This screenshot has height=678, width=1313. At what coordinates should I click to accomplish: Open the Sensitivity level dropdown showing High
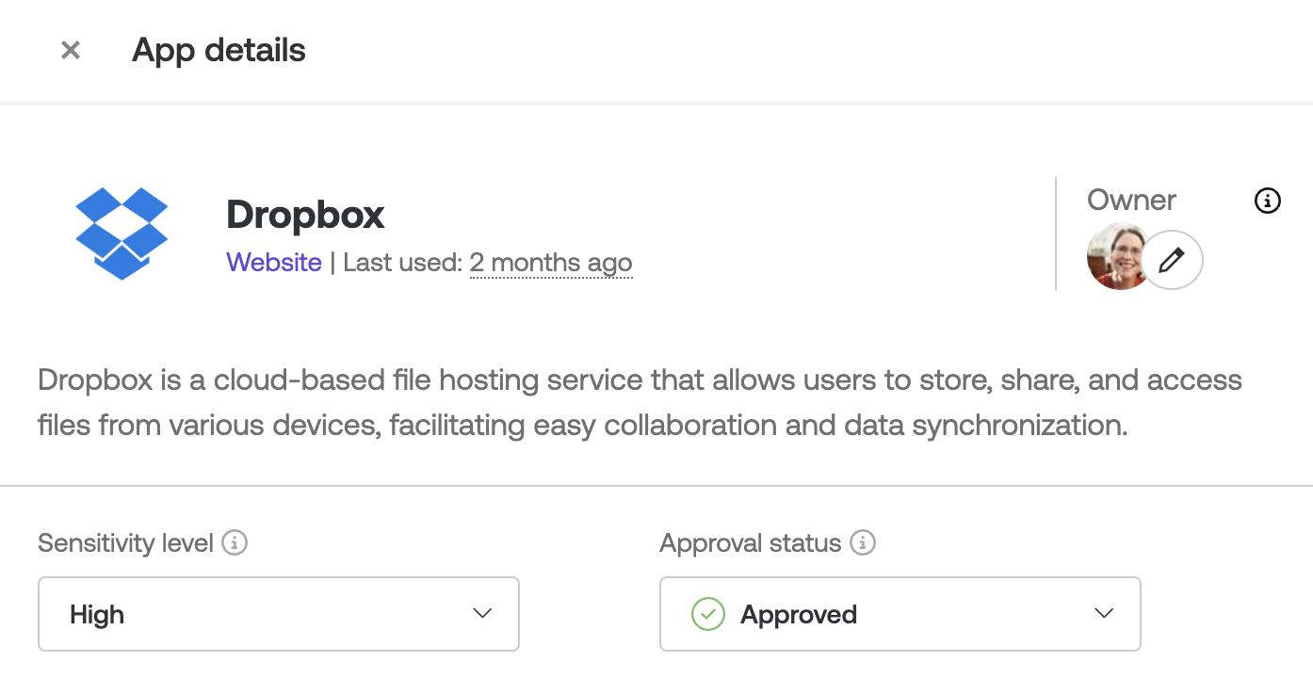coord(279,614)
